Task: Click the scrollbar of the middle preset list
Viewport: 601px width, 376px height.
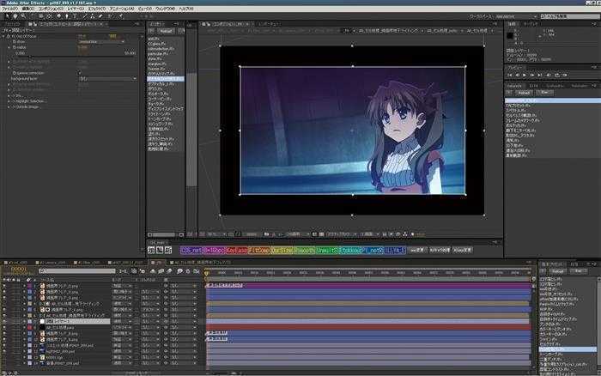Action: 191,129
